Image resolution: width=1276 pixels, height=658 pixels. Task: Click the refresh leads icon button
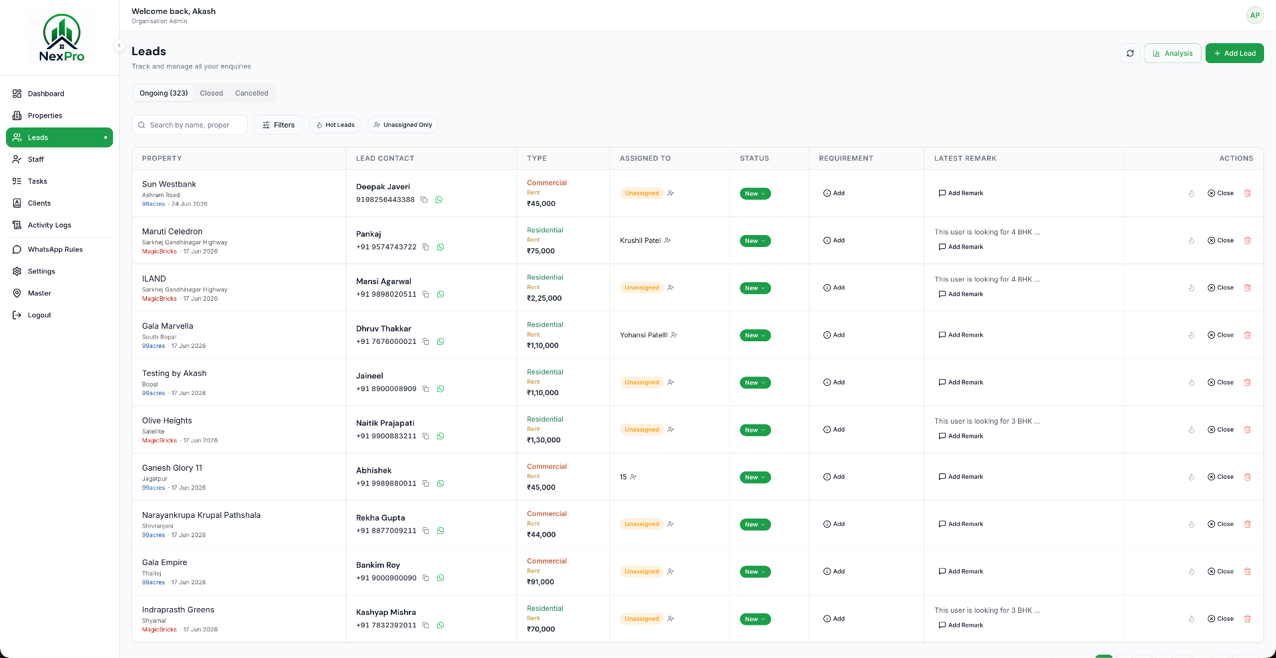(x=1130, y=53)
